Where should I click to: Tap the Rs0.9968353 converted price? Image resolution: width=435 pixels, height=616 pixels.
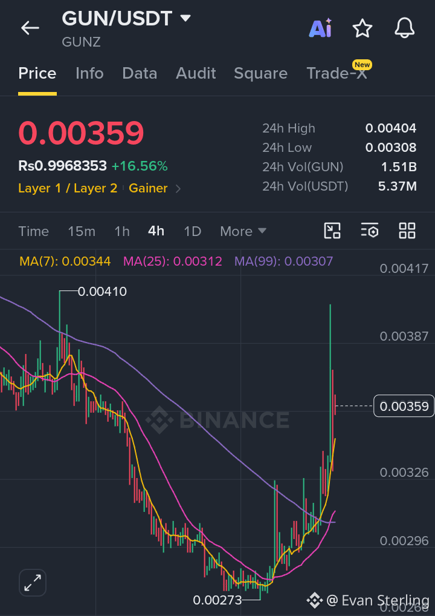(62, 166)
